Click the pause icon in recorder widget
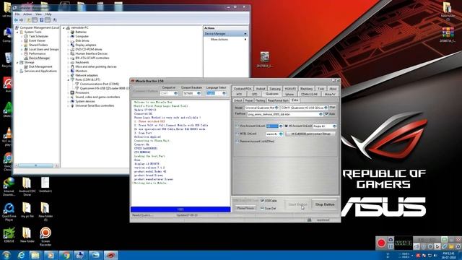This screenshot has width=462, height=260. (x=391, y=246)
